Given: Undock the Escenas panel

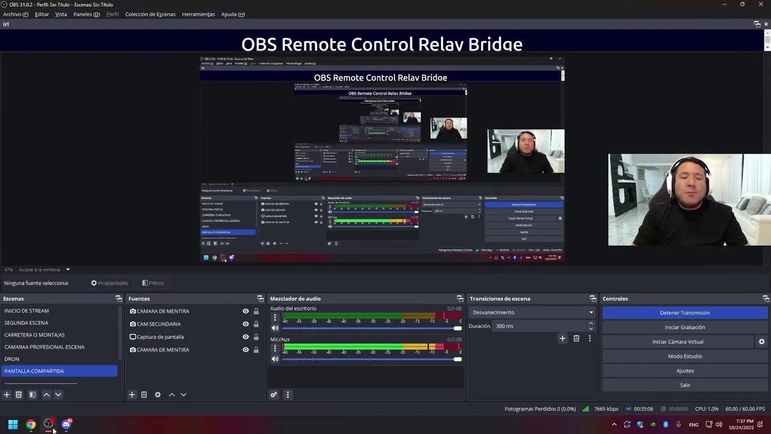Looking at the screenshot, I should click(119, 298).
